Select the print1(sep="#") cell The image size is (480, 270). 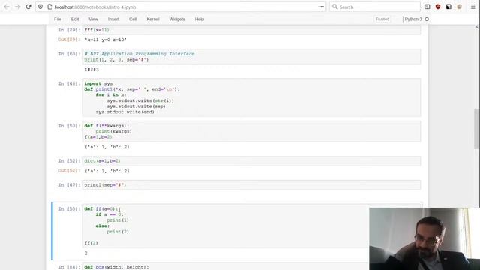click(x=252, y=185)
